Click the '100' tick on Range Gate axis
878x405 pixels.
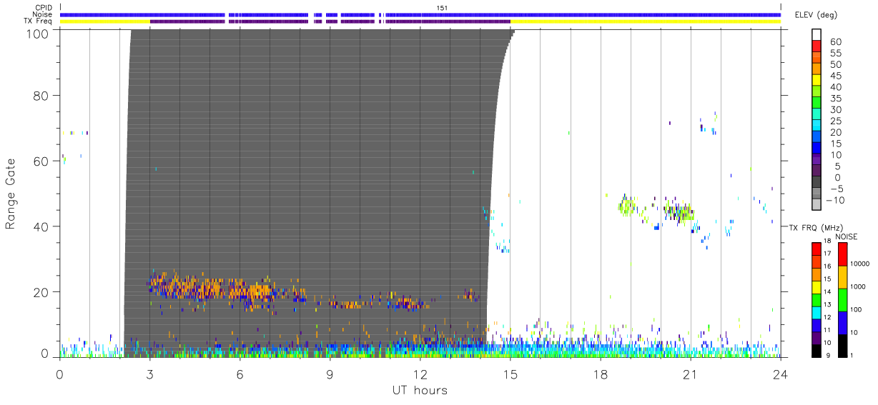click(37, 33)
